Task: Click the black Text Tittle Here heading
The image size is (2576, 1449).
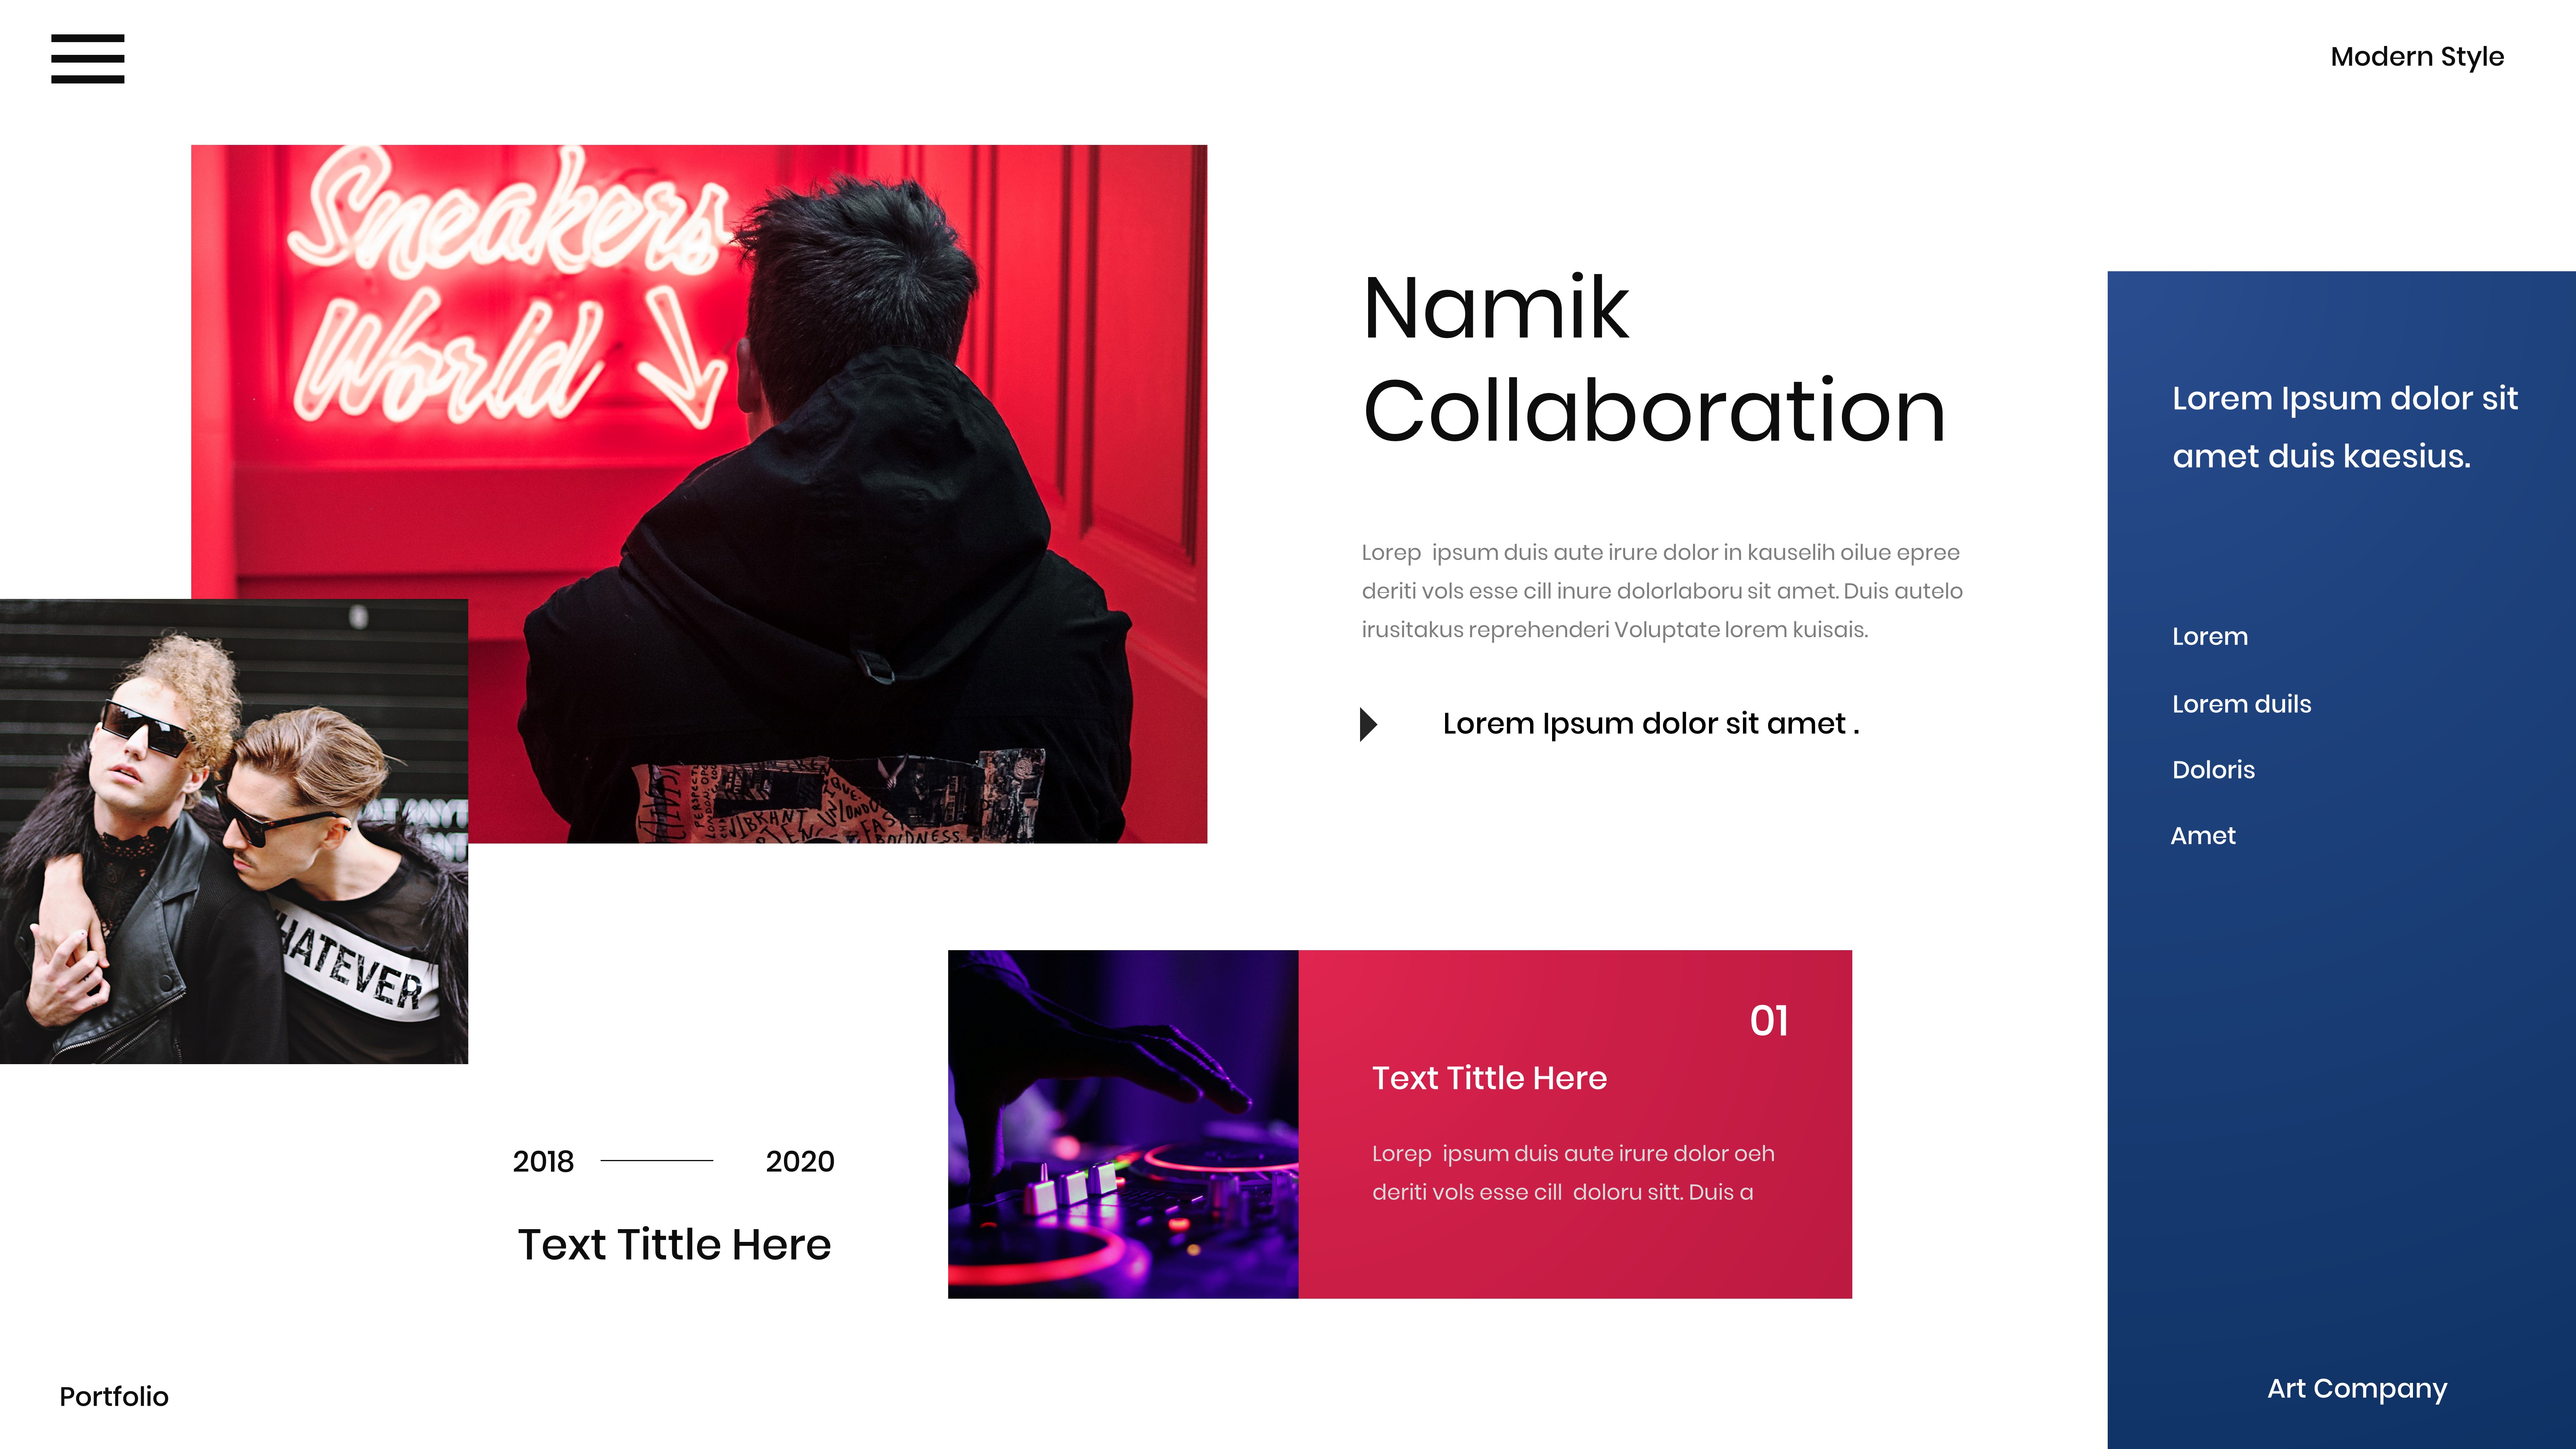Action: (x=674, y=1245)
